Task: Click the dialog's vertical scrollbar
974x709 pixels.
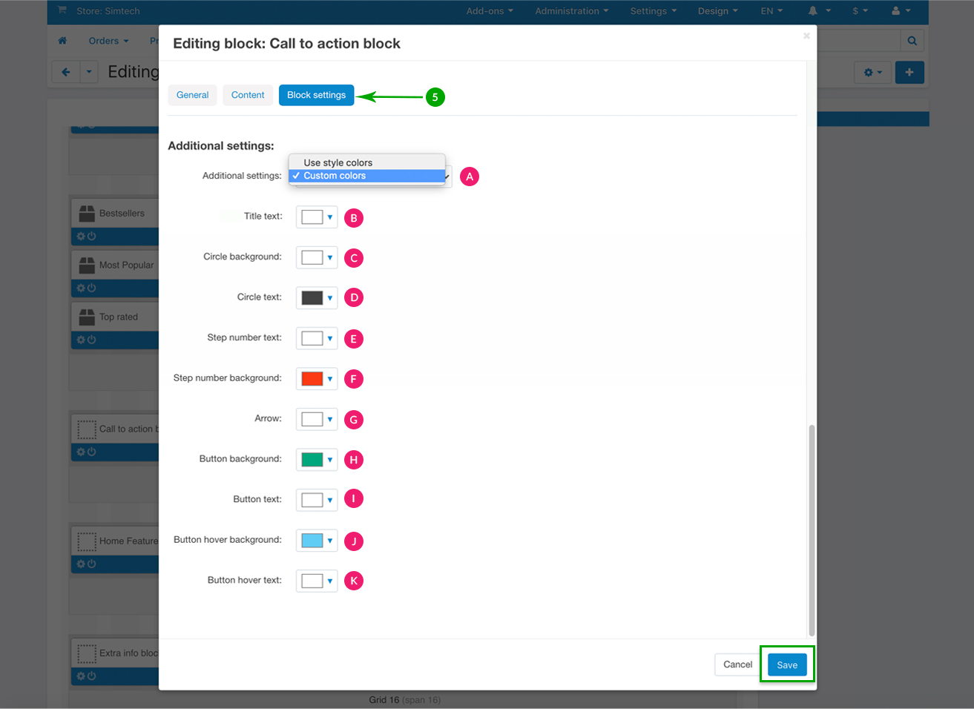Action: click(x=812, y=530)
